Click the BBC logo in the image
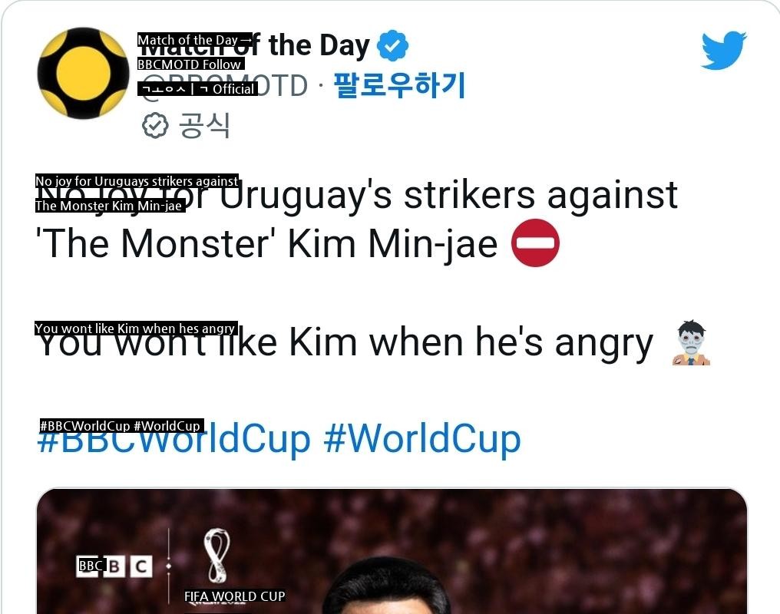The image size is (780, 614). click(x=114, y=566)
